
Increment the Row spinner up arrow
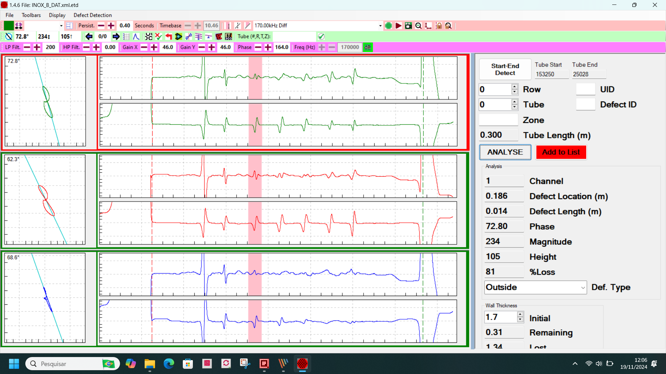click(x=514, y=87)
